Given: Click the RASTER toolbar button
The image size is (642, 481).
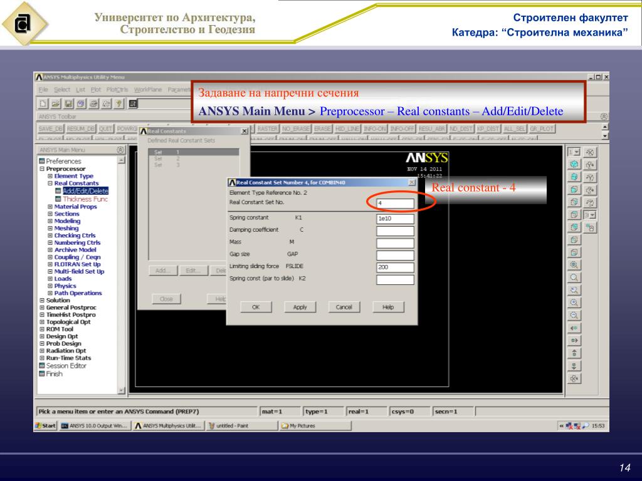Looking at the screenshot, I should click(x=267, y=129).
